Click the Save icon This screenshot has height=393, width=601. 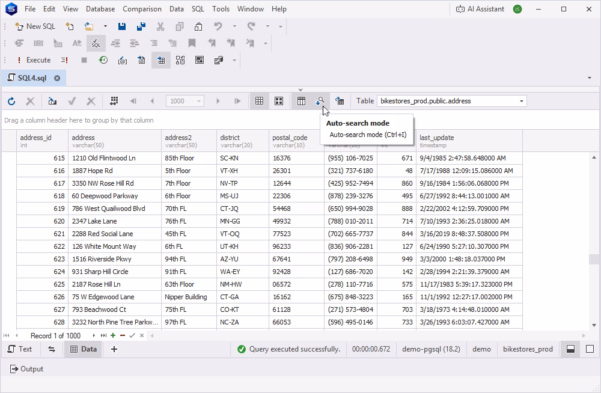click(x=122, y=26)
